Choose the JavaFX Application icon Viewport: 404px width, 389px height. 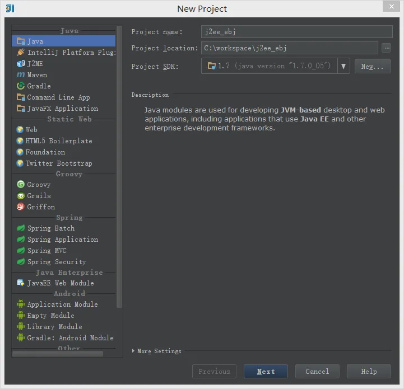click(x=21, y=108)
